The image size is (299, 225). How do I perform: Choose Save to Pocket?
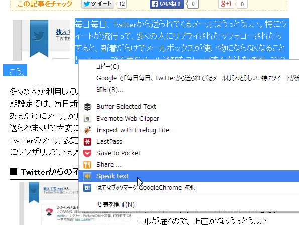pos(189,153)
